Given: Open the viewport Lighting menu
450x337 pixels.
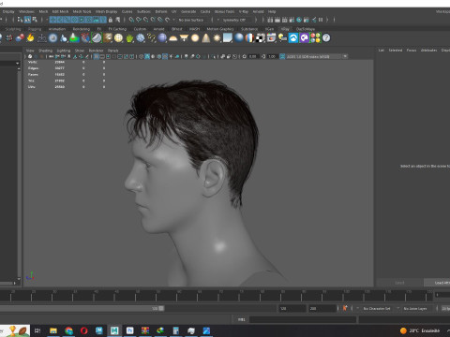Looking at the screenshot, I should coord(64,51).
